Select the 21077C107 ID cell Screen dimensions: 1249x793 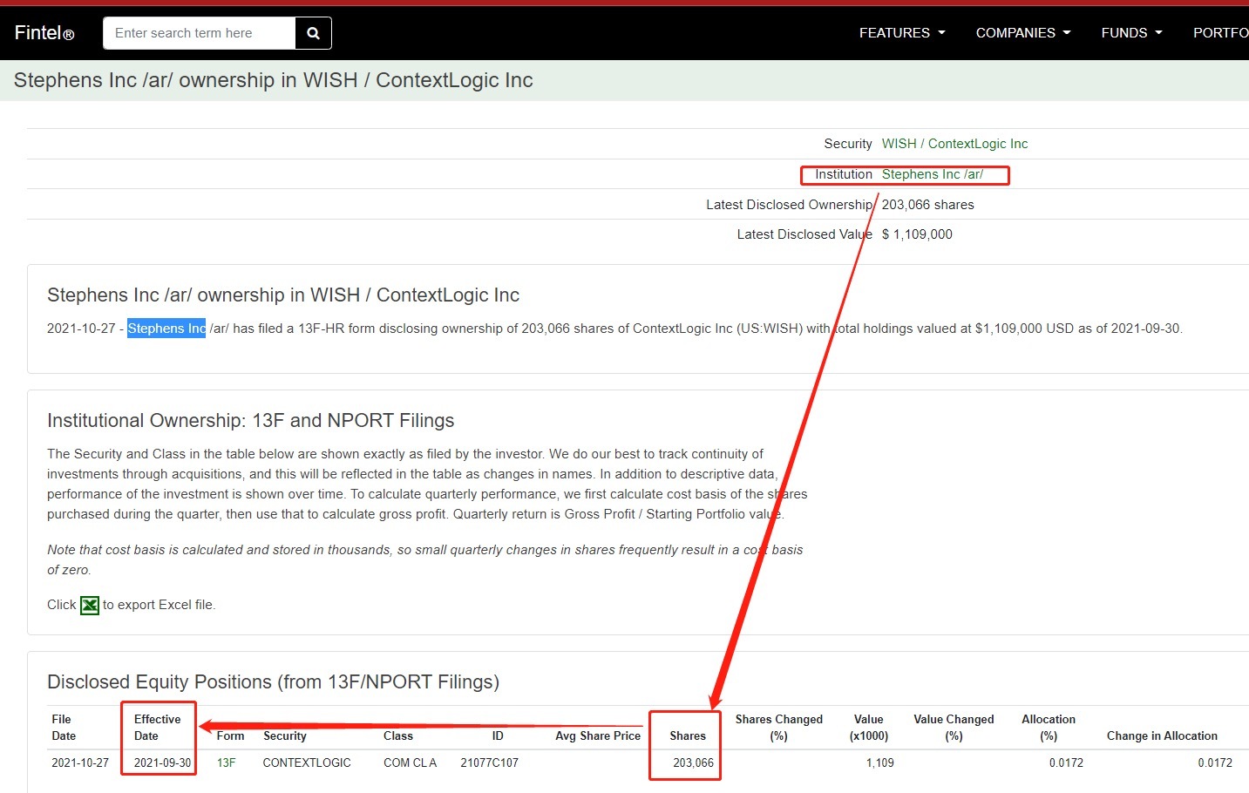point(489,762)
